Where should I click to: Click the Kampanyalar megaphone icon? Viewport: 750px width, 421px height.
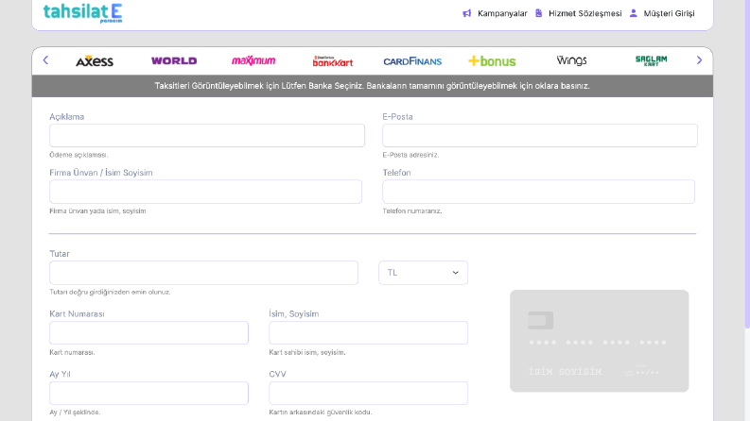tap(467, 13)
